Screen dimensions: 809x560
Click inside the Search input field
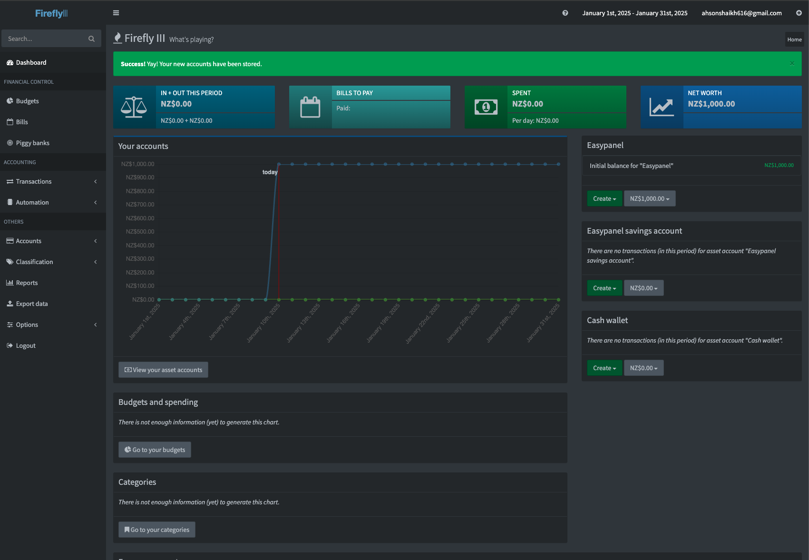point(45,38)
